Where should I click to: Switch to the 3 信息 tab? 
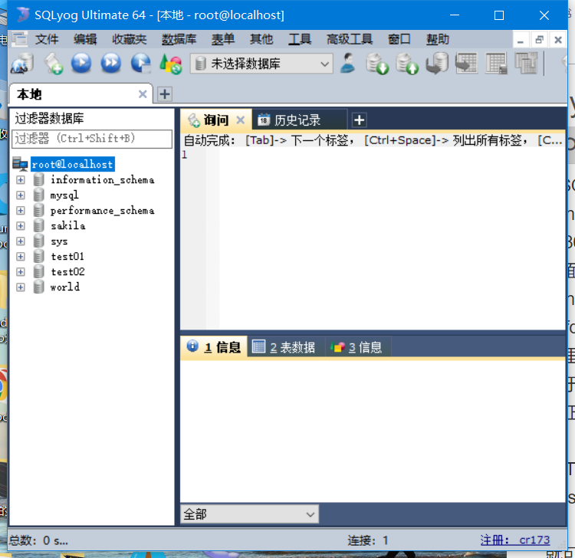point(357,346)
